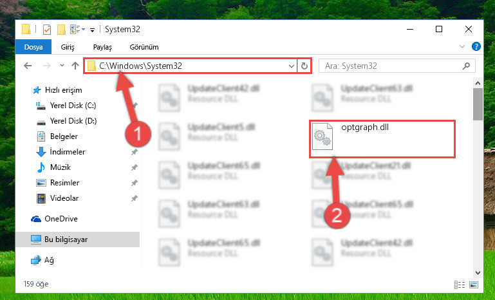Switch to large icons view

474,285
